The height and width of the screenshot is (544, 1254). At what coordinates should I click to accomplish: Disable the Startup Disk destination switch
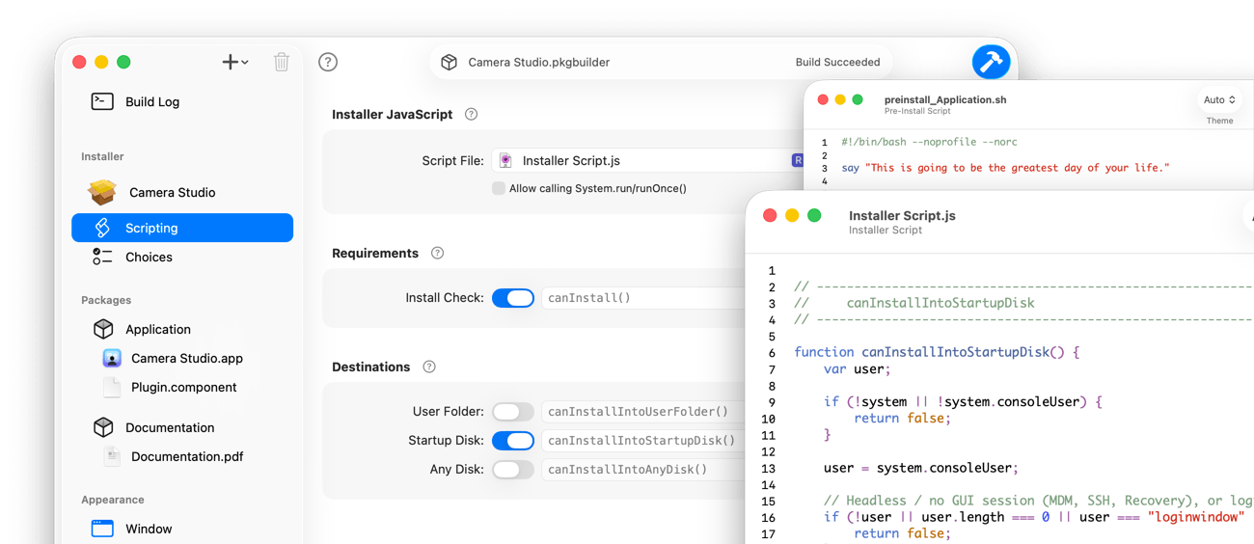click(512, 441)
